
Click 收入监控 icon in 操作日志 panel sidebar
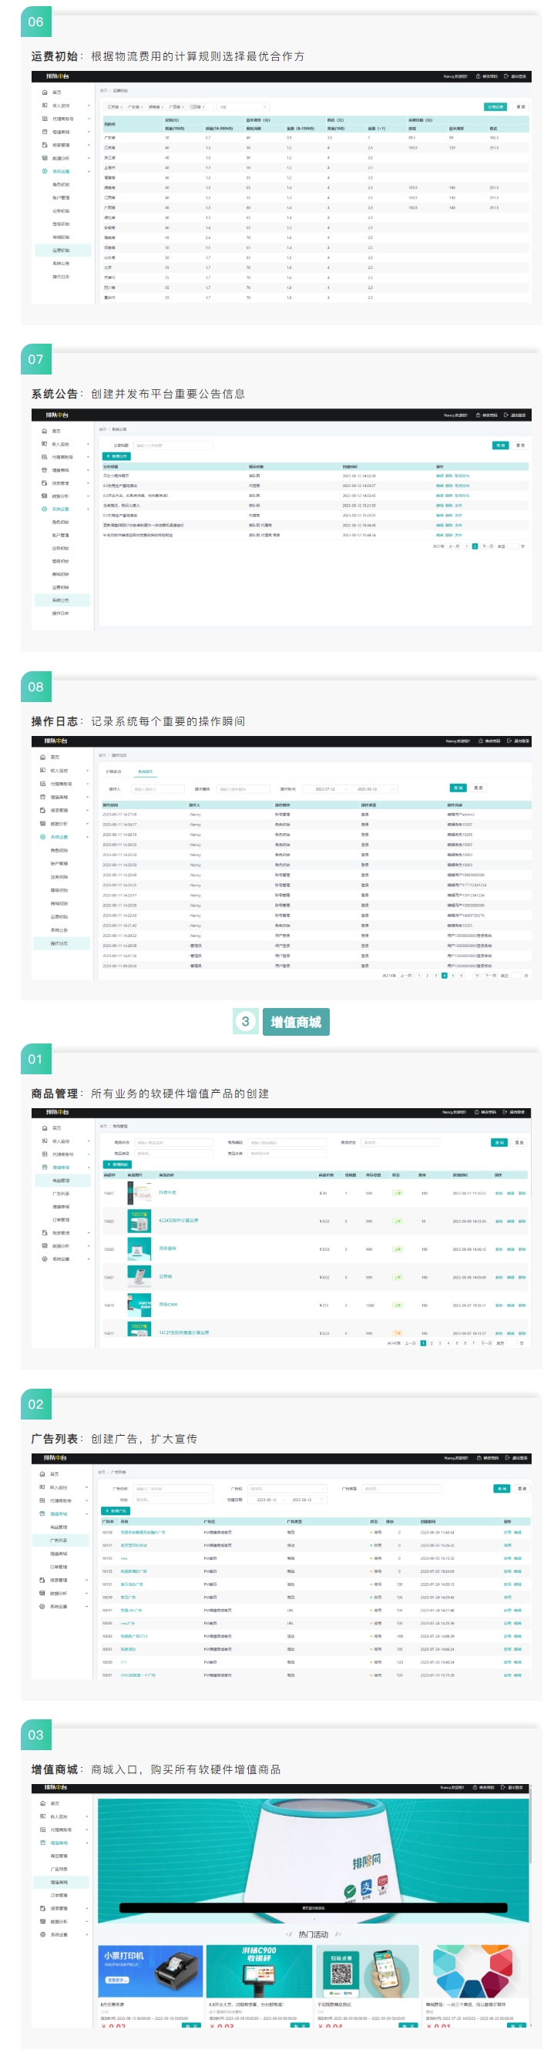[43, 771]
